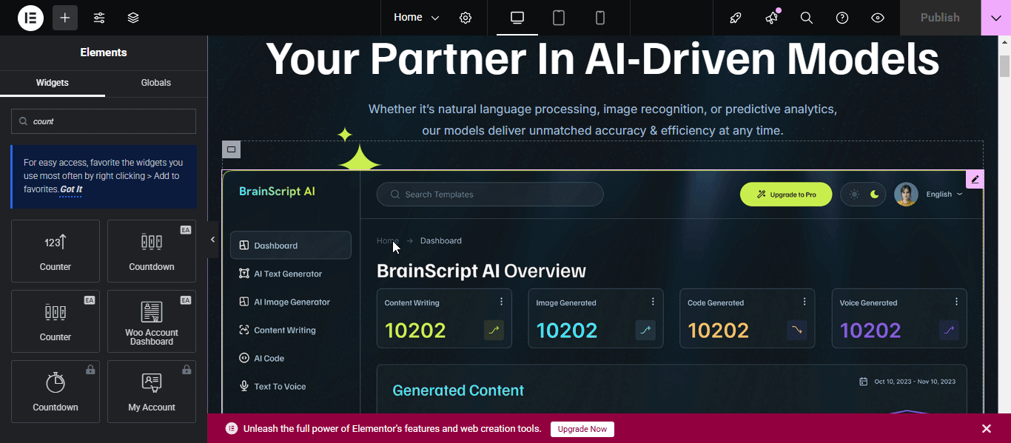Click the date range calendar icon

863,382
